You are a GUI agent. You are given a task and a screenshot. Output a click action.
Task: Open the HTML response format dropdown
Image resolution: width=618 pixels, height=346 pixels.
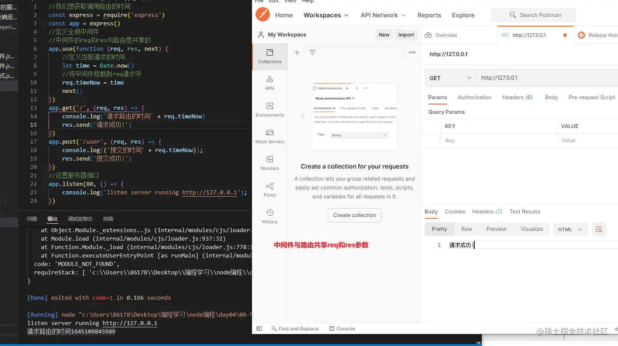point(570,229)
